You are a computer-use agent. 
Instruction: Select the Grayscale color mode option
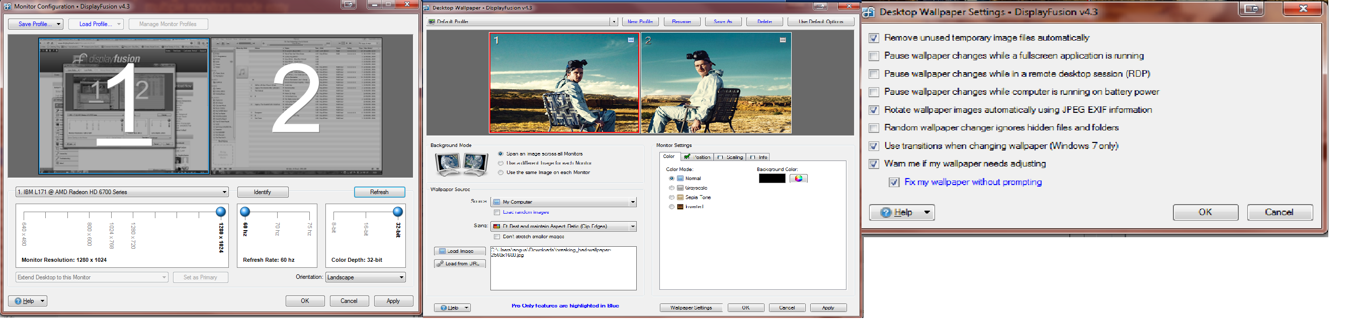(671, 188)
